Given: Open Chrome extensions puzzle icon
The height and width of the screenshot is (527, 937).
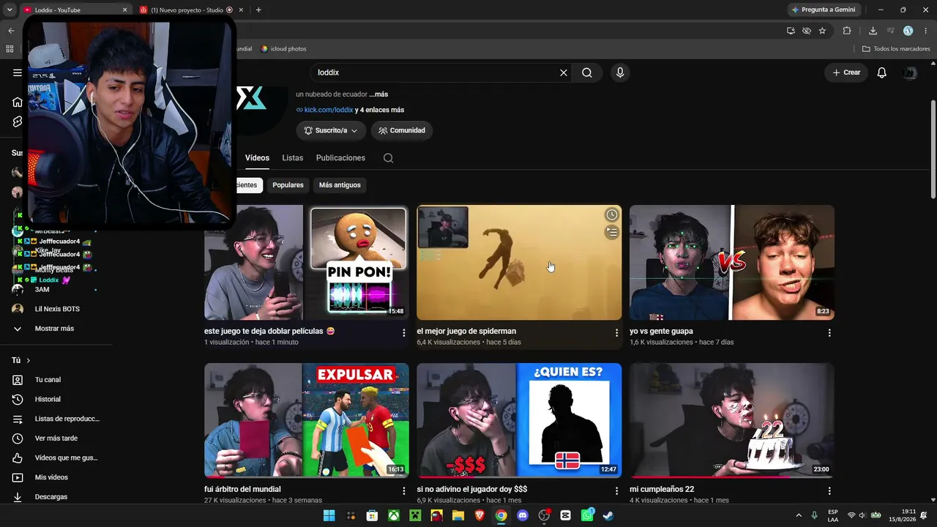Looking at the screenshot, I should (847, 31).
